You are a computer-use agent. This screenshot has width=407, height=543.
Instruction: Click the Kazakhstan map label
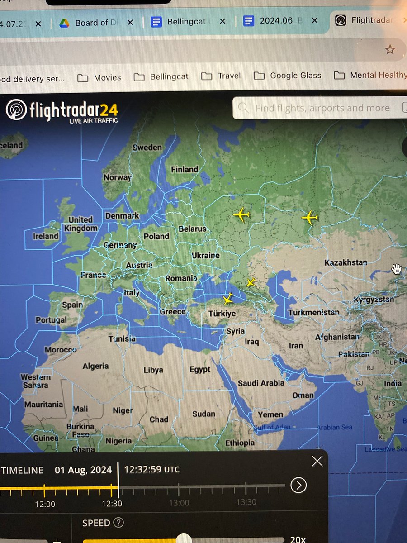tap(346, 262)
